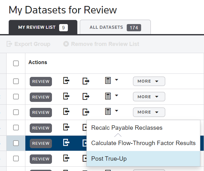This screenshot has height=171, width=204.
Task: Click the export icon in third row
Action: (86, 112)
